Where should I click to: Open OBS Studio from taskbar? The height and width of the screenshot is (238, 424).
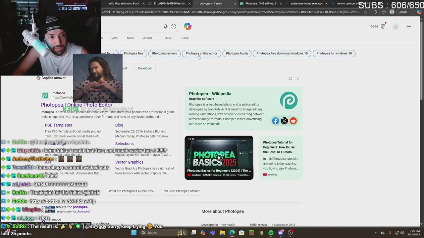click(291, 233)
